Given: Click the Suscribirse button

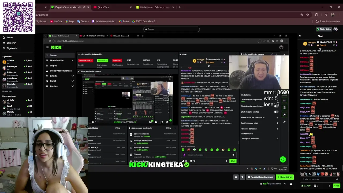Looking at the screenshot, I should [x=285, y=177].
